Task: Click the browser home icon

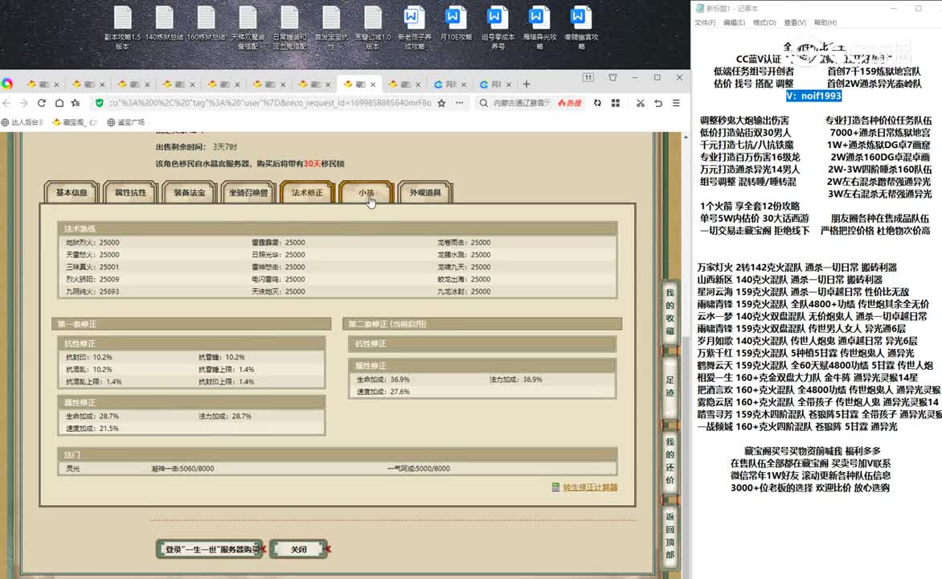Action: [x=59, y=104]
